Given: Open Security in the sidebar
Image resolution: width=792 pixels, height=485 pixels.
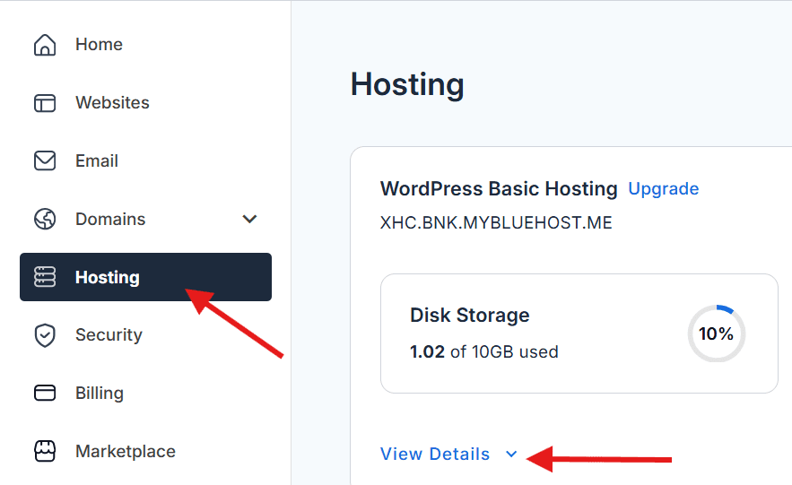Looking at the screenshot, I should (109, 335).
